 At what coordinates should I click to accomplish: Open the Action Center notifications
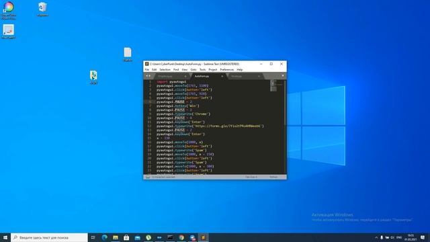pos(423,237)
